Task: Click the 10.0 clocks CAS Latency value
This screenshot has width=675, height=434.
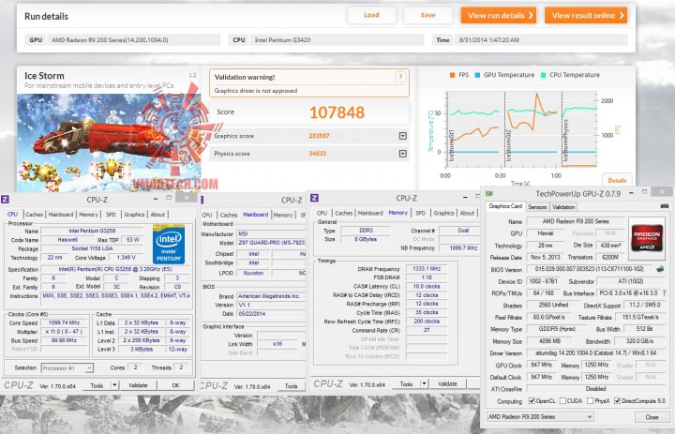Action: point(427,286)
